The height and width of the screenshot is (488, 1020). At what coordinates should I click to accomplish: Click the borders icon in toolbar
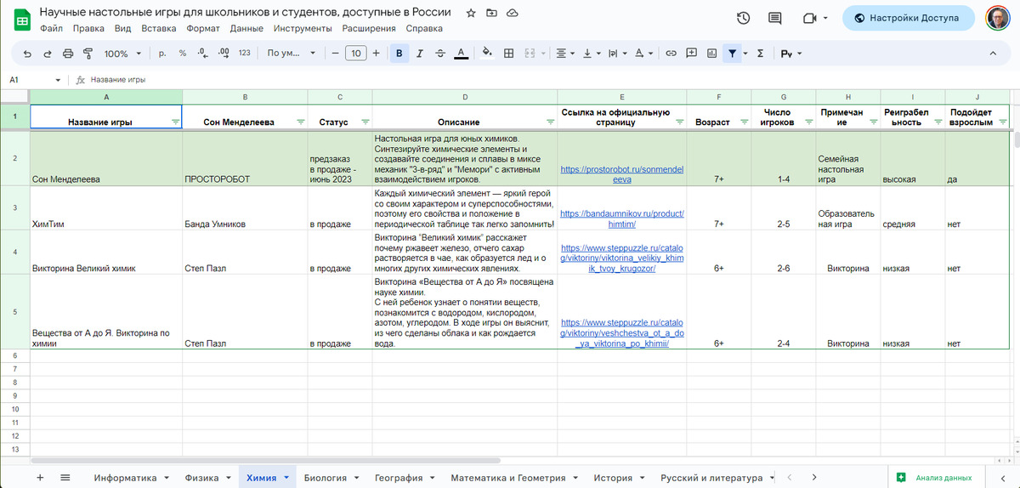(509, 54)
